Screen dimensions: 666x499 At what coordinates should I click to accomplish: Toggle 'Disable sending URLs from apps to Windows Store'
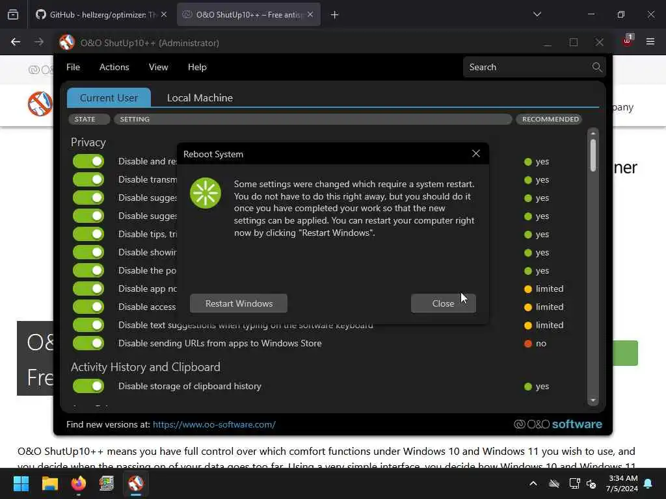[x=88, y=343]
